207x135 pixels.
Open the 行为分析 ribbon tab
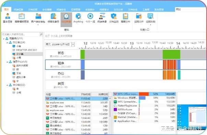[x=119, y=10]
